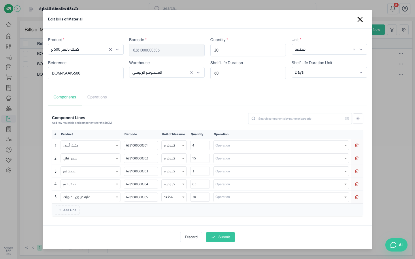Click barcode field 6281000000304

141,184
